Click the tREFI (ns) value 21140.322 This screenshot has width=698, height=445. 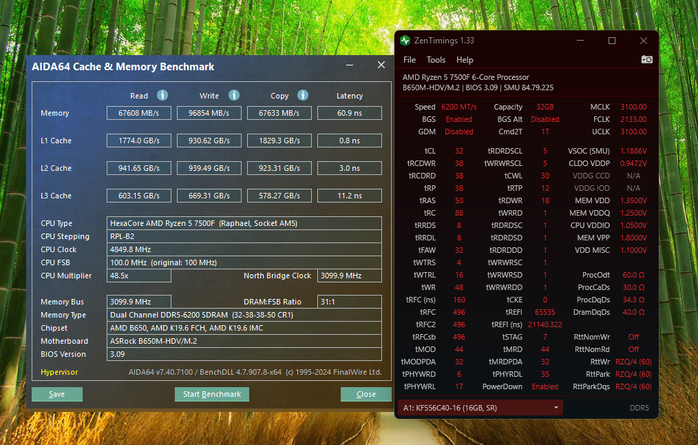545,324
